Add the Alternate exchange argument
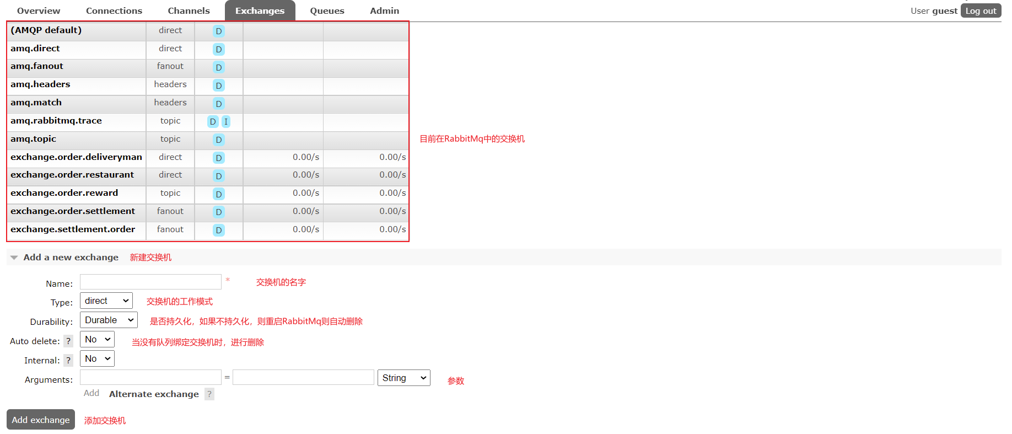This screenshot has width=1012, height=434. click(154, 394)
